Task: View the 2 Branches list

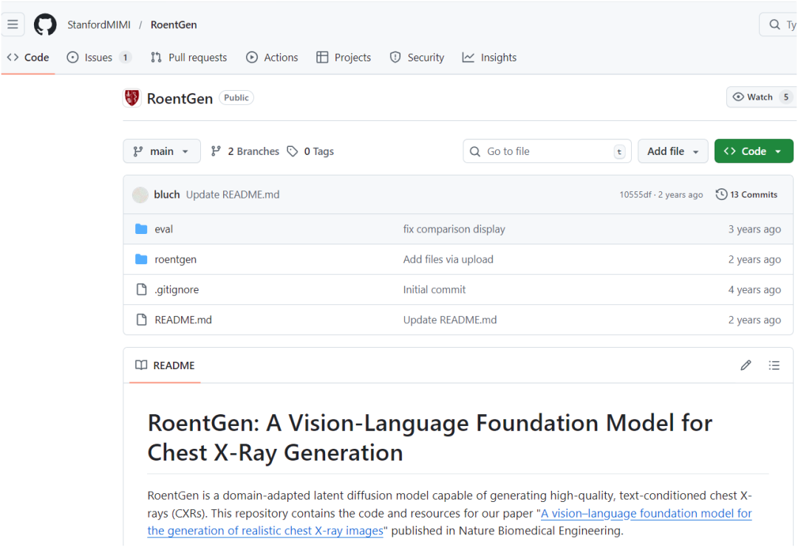Action: click(245, 151)
